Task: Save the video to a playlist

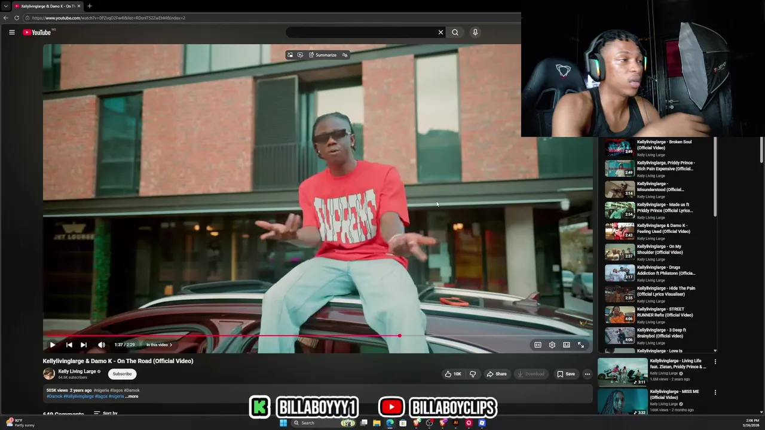Action: pos(566,374)
